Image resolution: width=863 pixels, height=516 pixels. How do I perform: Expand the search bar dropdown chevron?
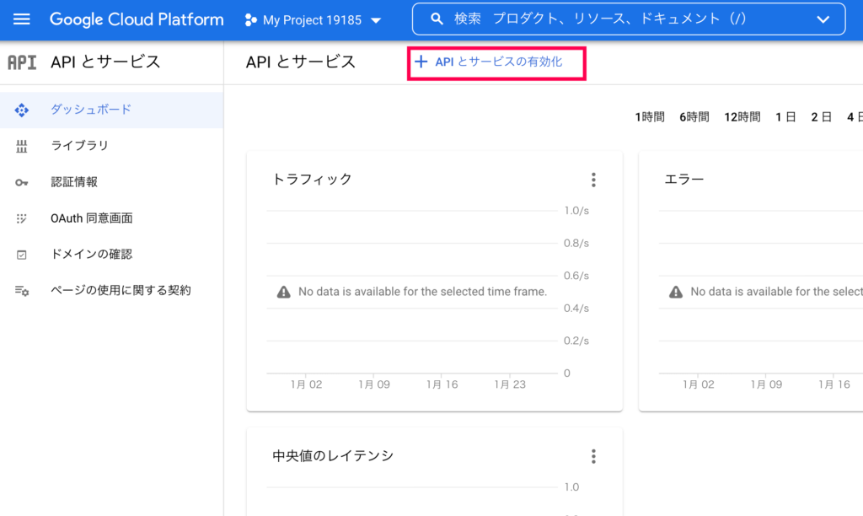tap(823, 19)
